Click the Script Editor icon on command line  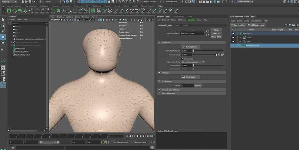point(152,148)
